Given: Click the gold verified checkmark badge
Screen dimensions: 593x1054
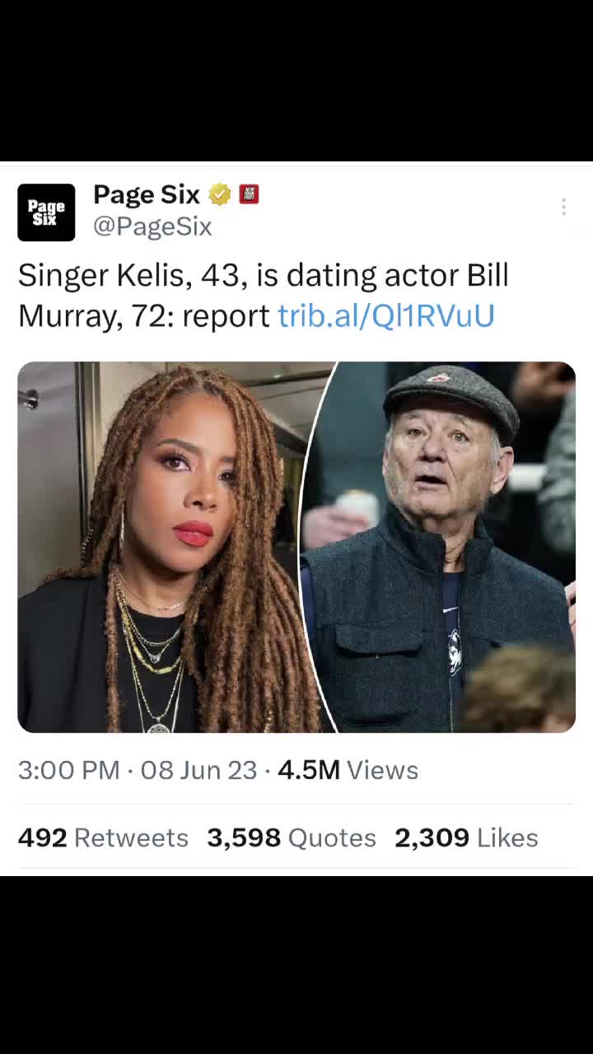Looking at the screenshot, I should 219,195.
